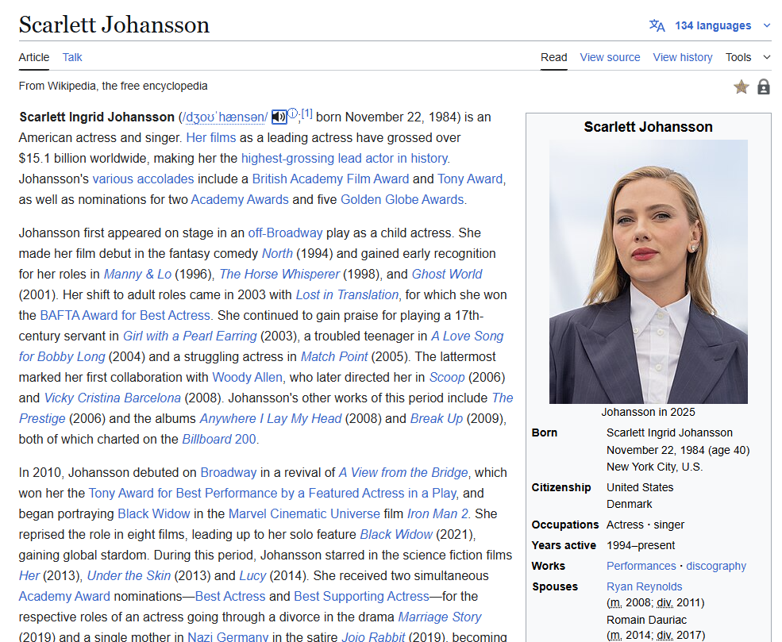
Task: Follow the Lost in Translation link
Action: tap(347, 294)
